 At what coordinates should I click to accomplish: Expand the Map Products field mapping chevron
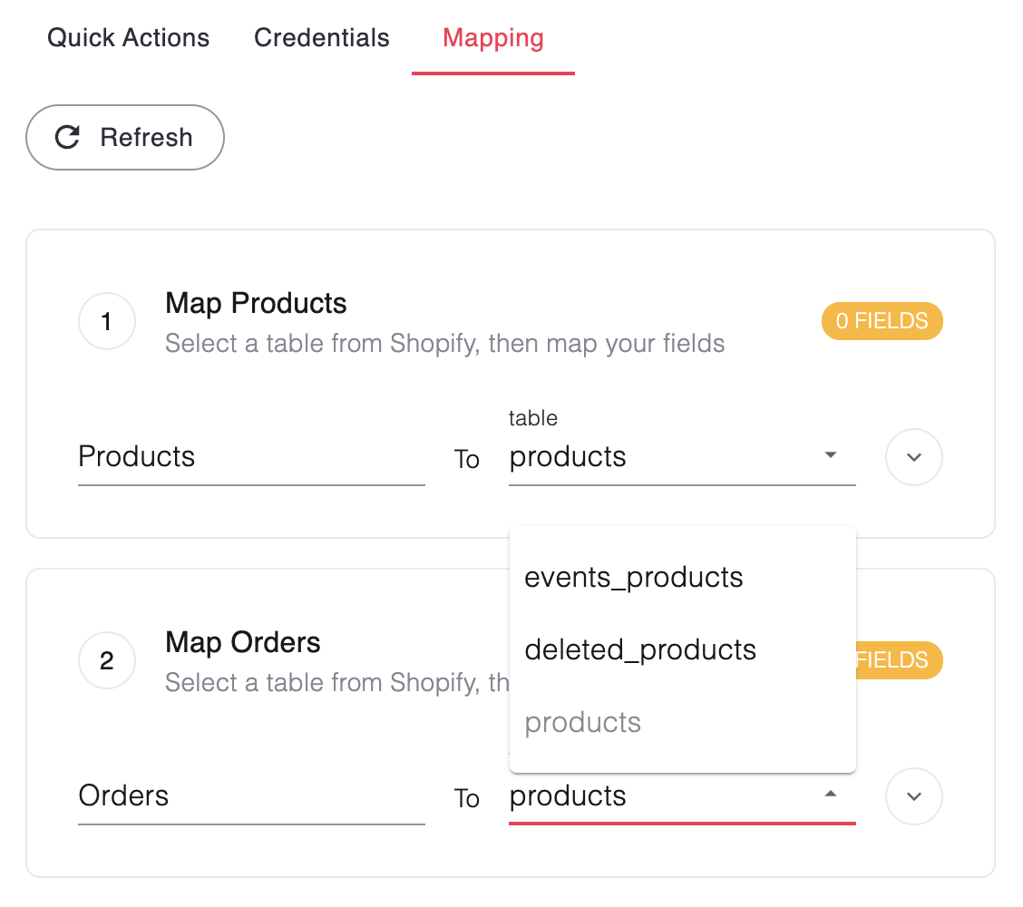click(x=913, y=457)
